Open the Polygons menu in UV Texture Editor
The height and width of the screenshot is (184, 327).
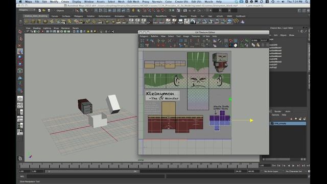pyautogui.click(x=144, y=36)
